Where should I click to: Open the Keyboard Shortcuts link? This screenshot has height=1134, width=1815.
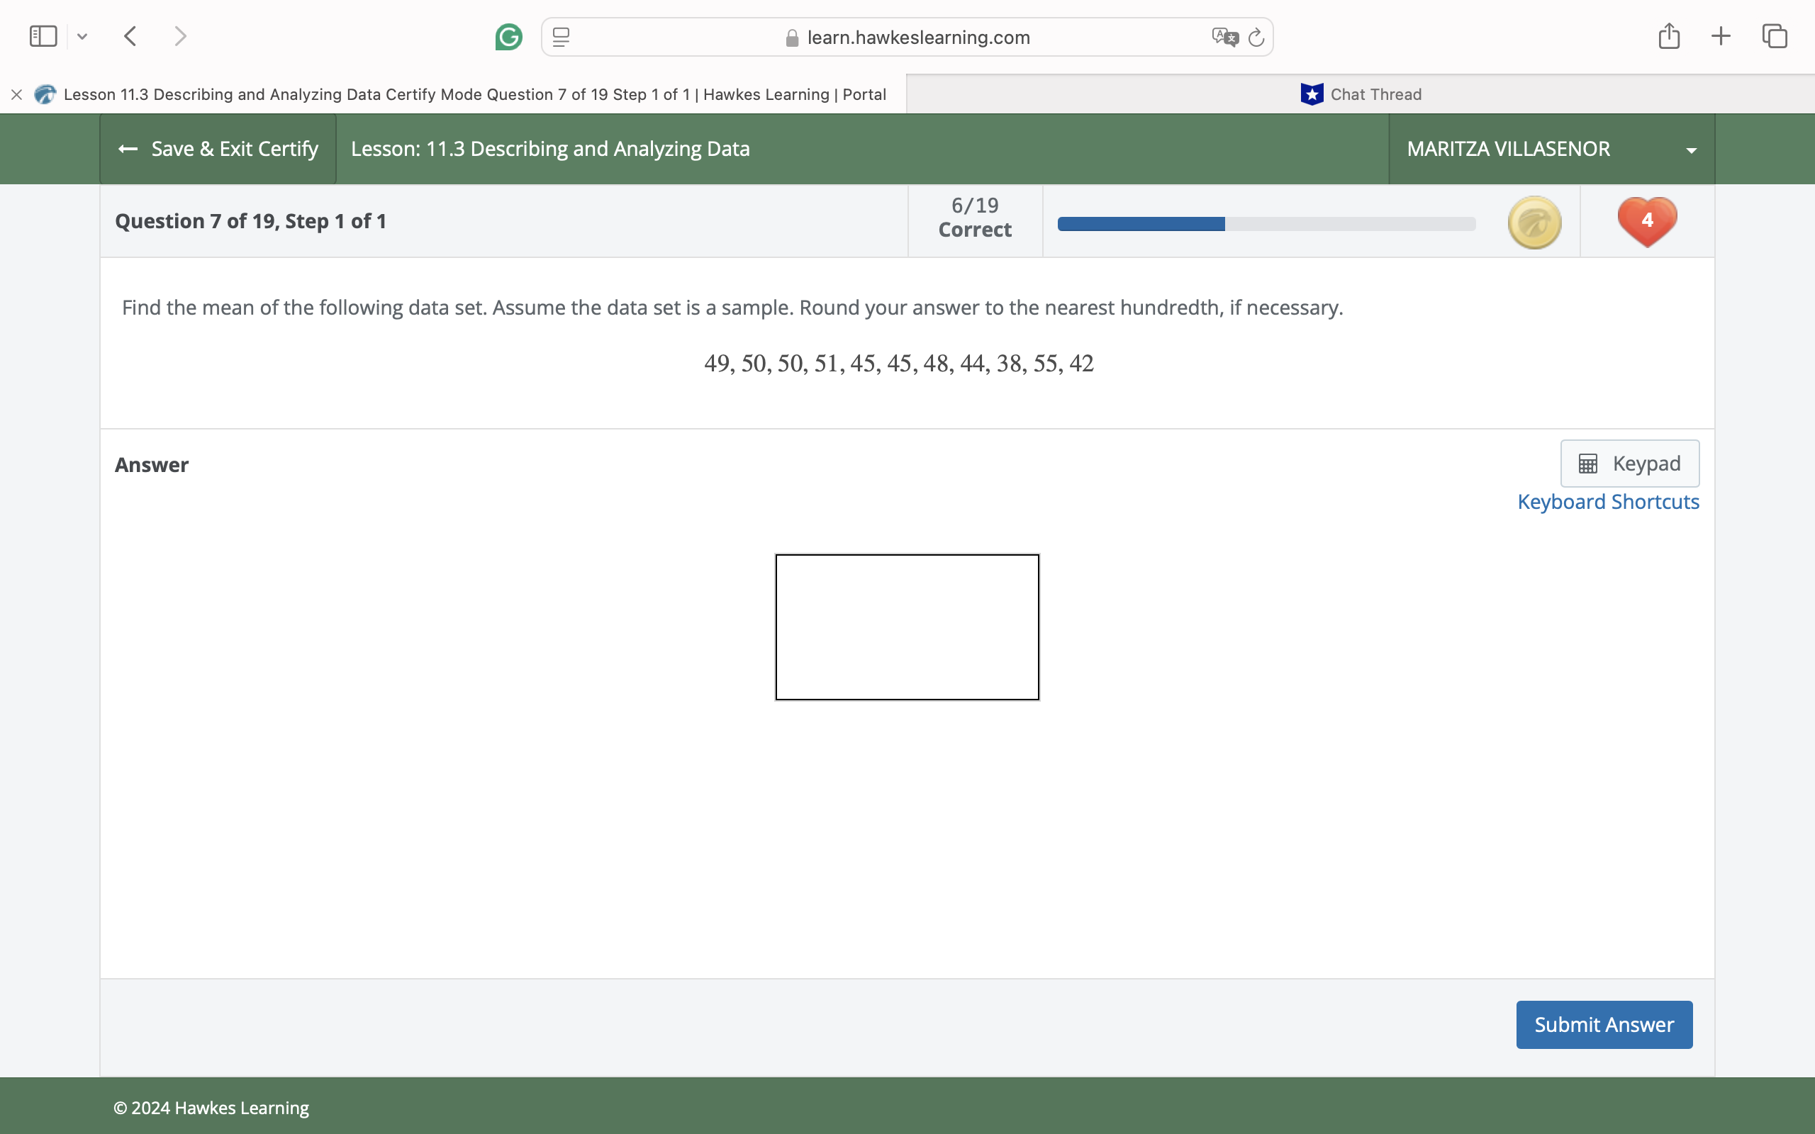(x=1608, y=501)
